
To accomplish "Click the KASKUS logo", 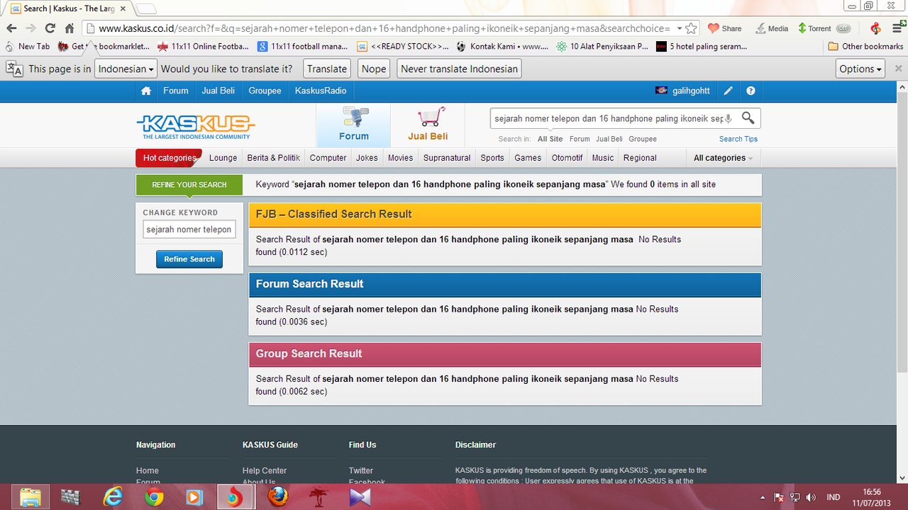I will click(x=195, y=127).
